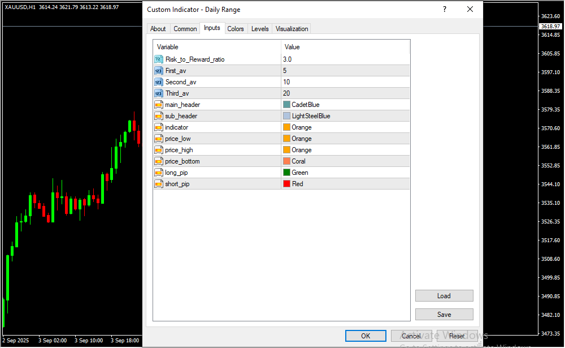Click the long_pip color type icon
The width and height of the screenshot is (565, 348).
(x=158, y=173)
